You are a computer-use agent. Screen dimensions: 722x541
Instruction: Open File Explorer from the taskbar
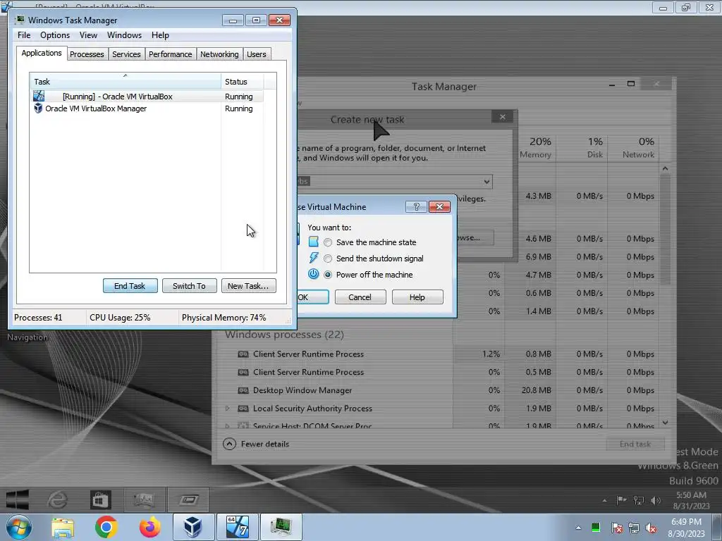click(x=63, y=527)
